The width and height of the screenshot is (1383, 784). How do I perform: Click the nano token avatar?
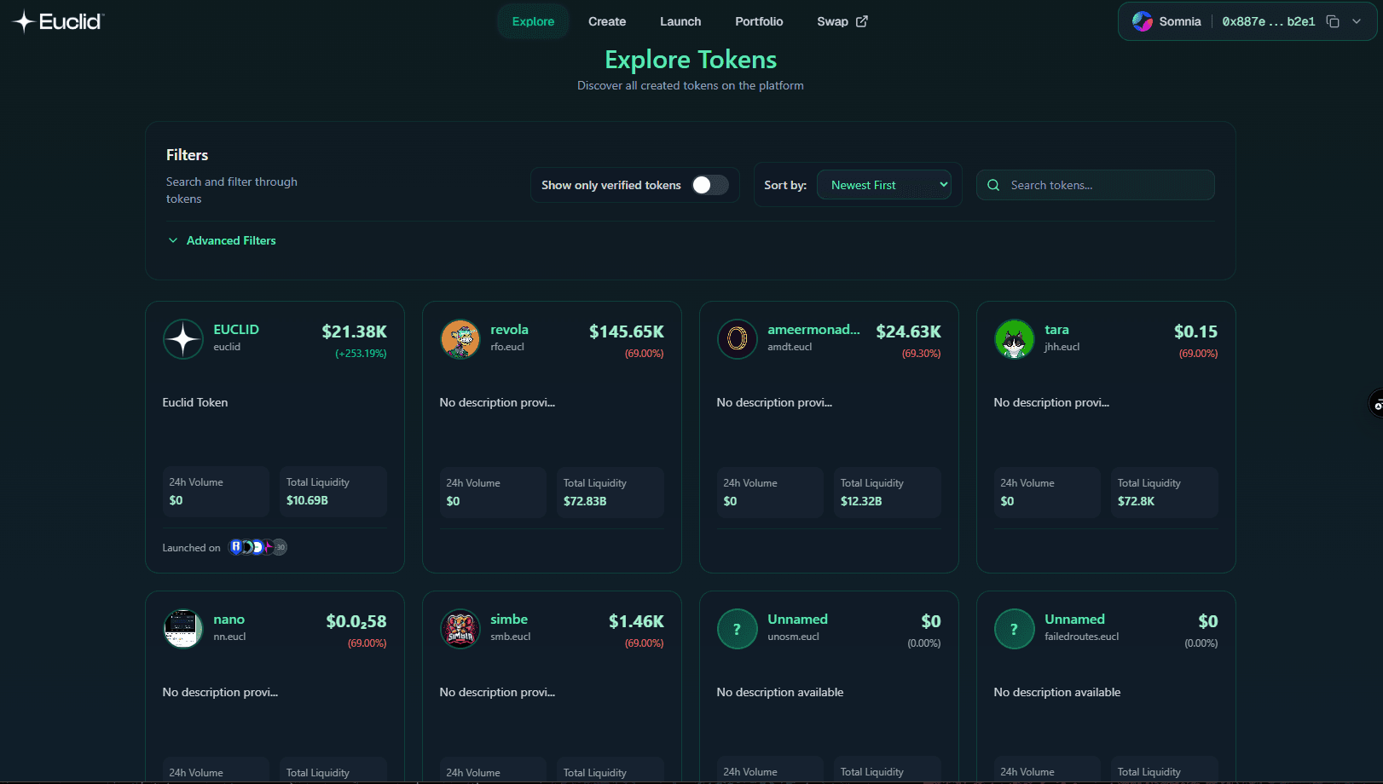pyautogui.click(x=183, y=629)
